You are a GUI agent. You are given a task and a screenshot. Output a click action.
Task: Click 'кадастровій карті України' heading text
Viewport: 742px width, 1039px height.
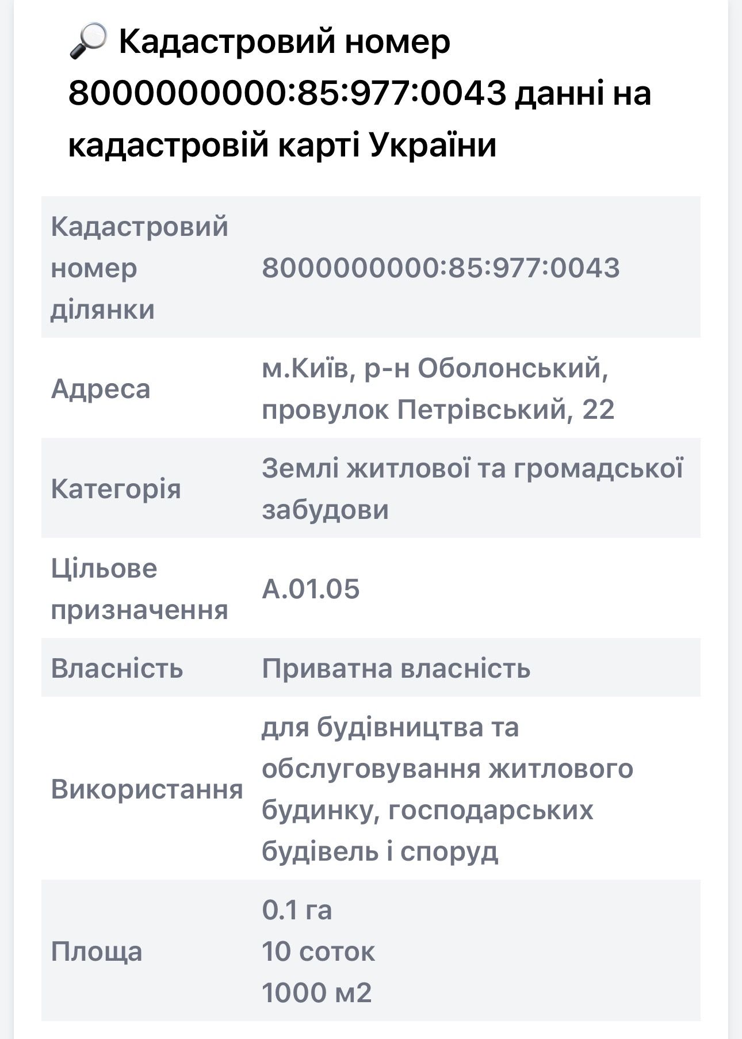pos(282,144)
